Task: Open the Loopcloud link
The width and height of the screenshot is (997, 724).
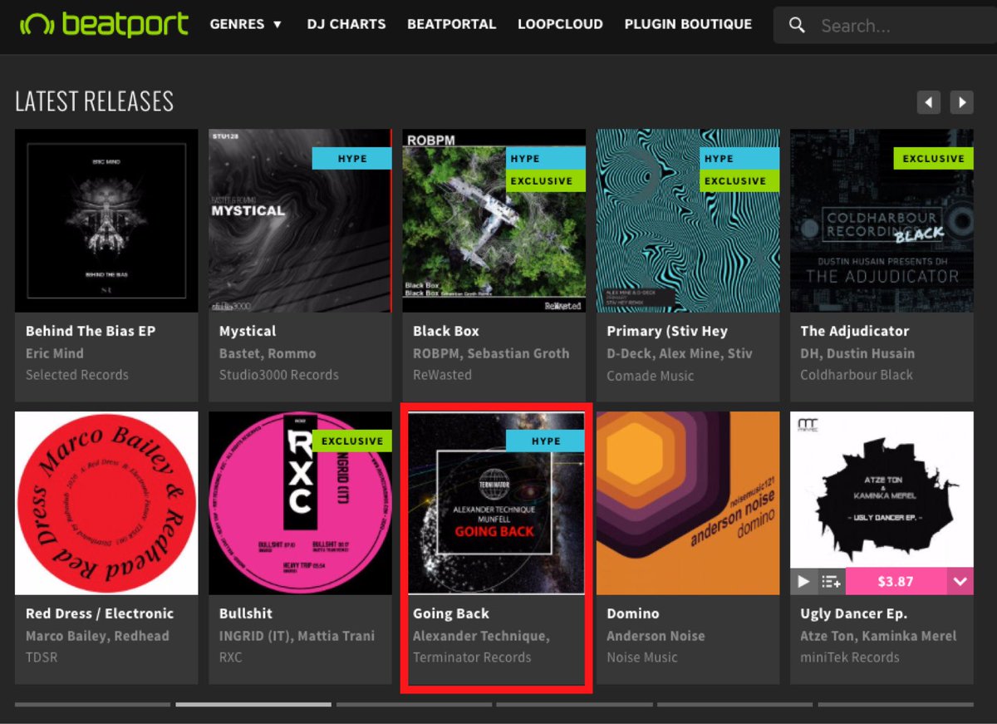Action: click(x=560, y=24)
